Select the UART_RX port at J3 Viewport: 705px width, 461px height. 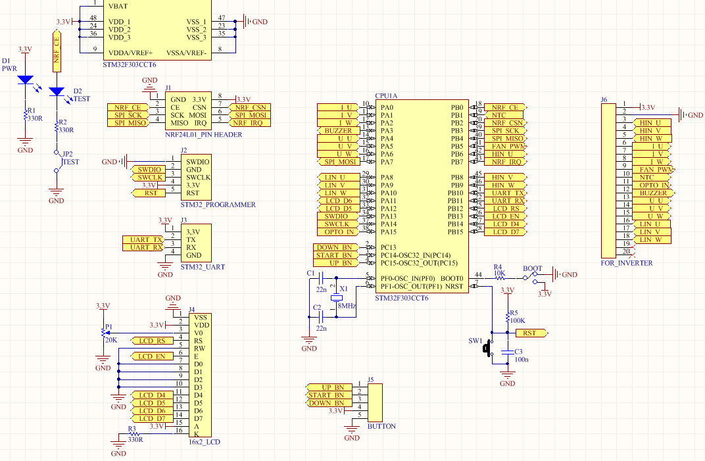coord(143,247)
